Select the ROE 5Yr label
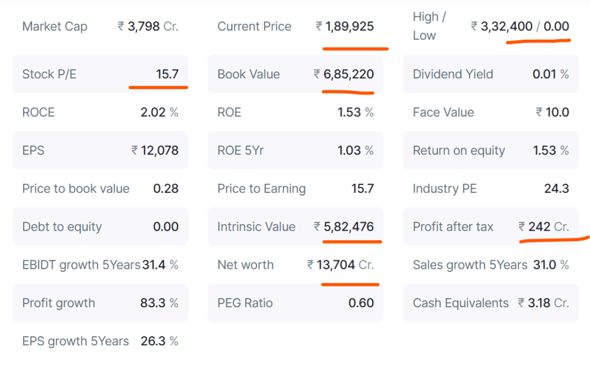 (x=242, y=151)
